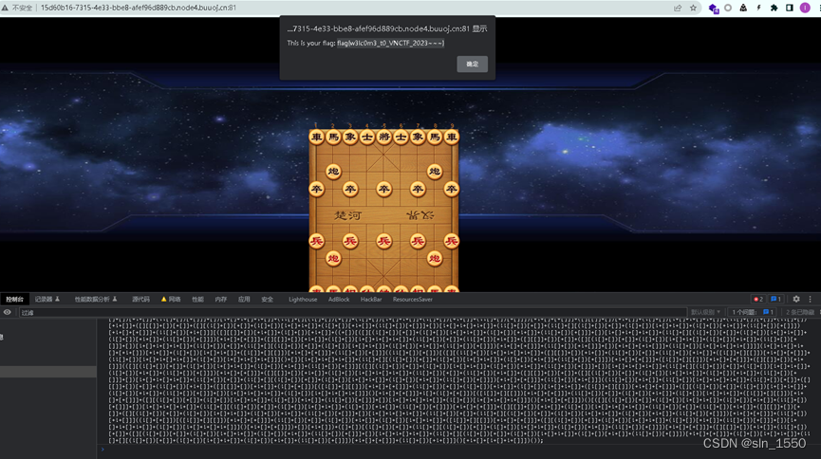This screenshot has height=459, width=821.
Task: Open DevTools more options menu
Action: click(x=810, y=300)
